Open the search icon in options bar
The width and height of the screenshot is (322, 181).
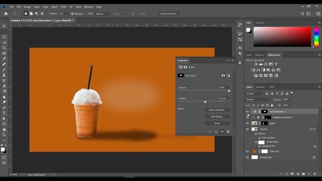point(302,14)
